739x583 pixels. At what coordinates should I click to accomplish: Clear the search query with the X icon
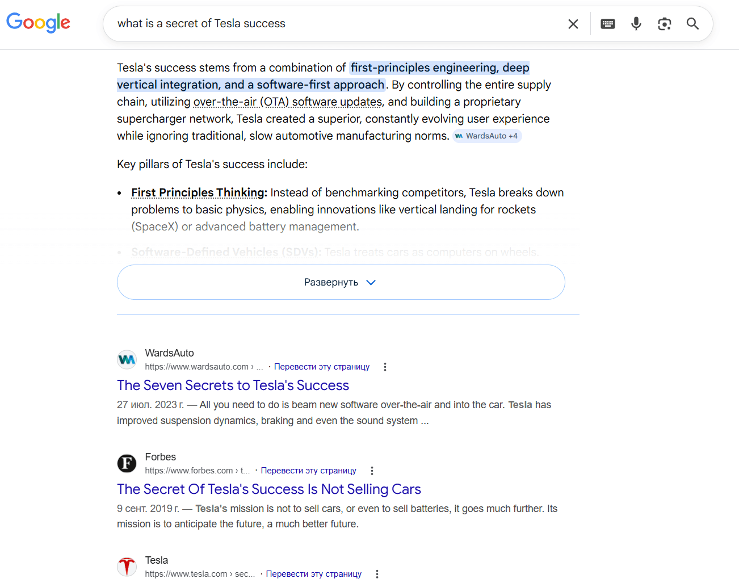click(573, 24)
